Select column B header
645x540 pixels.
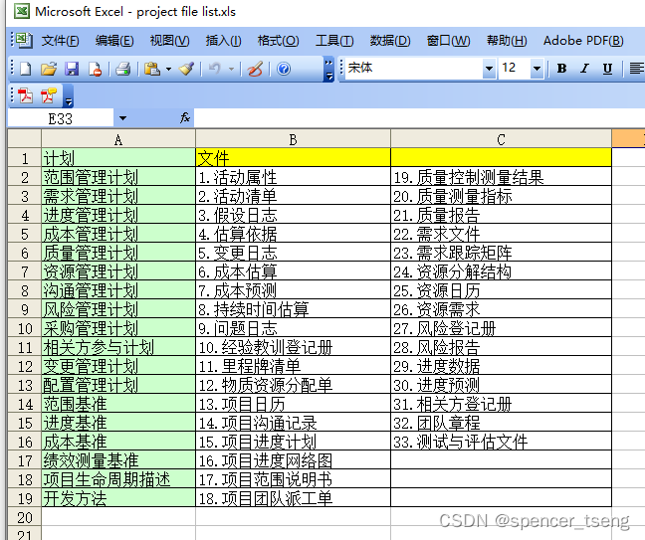[x=293, y=139]
